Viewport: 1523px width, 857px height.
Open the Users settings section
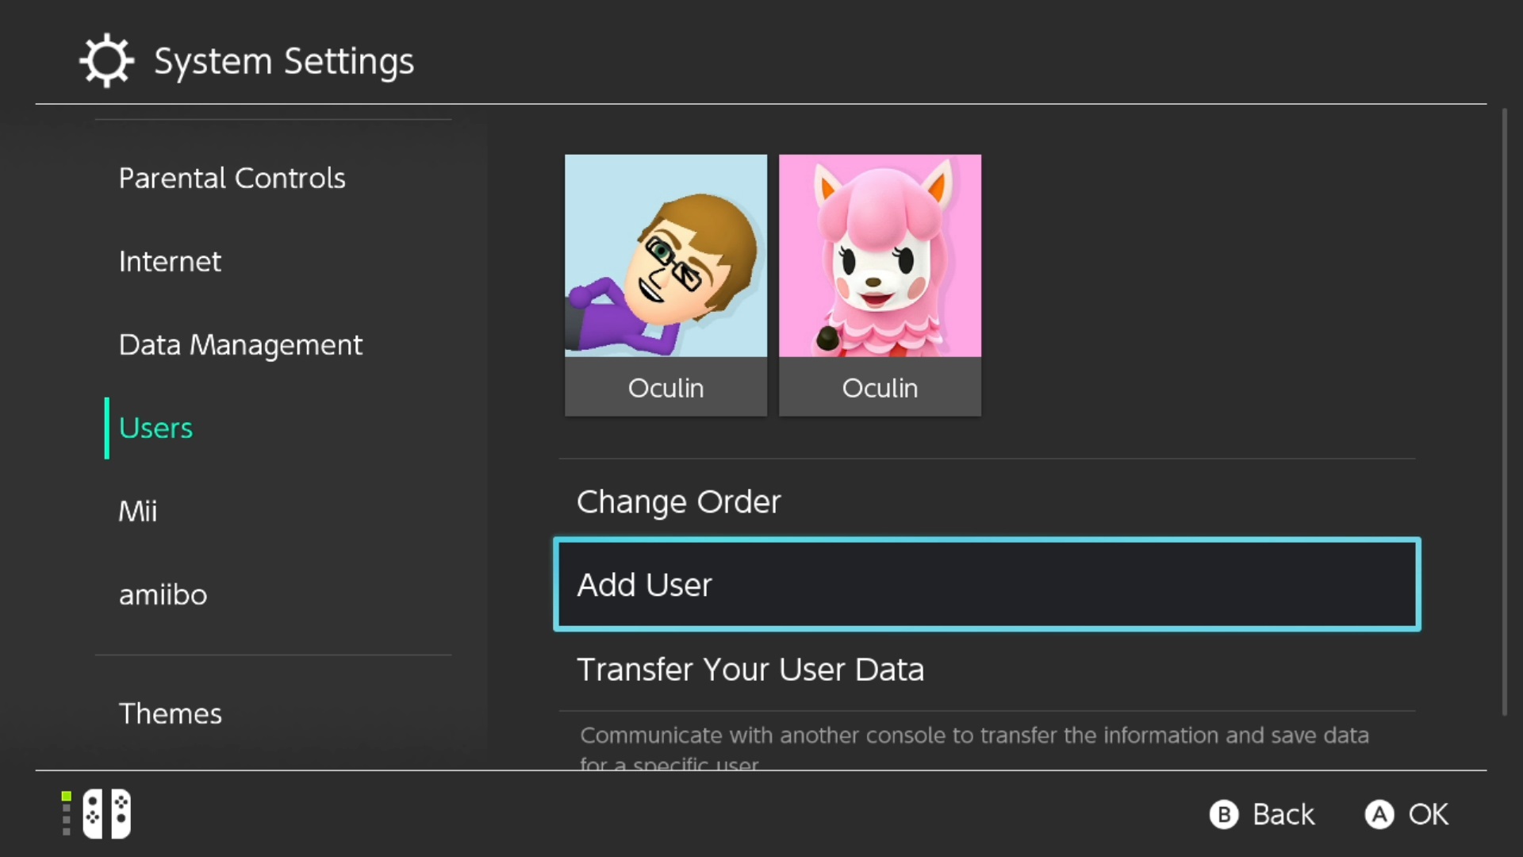point(155,428)
